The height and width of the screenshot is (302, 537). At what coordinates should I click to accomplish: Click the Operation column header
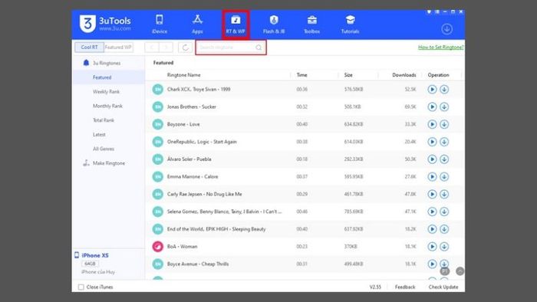438,75
